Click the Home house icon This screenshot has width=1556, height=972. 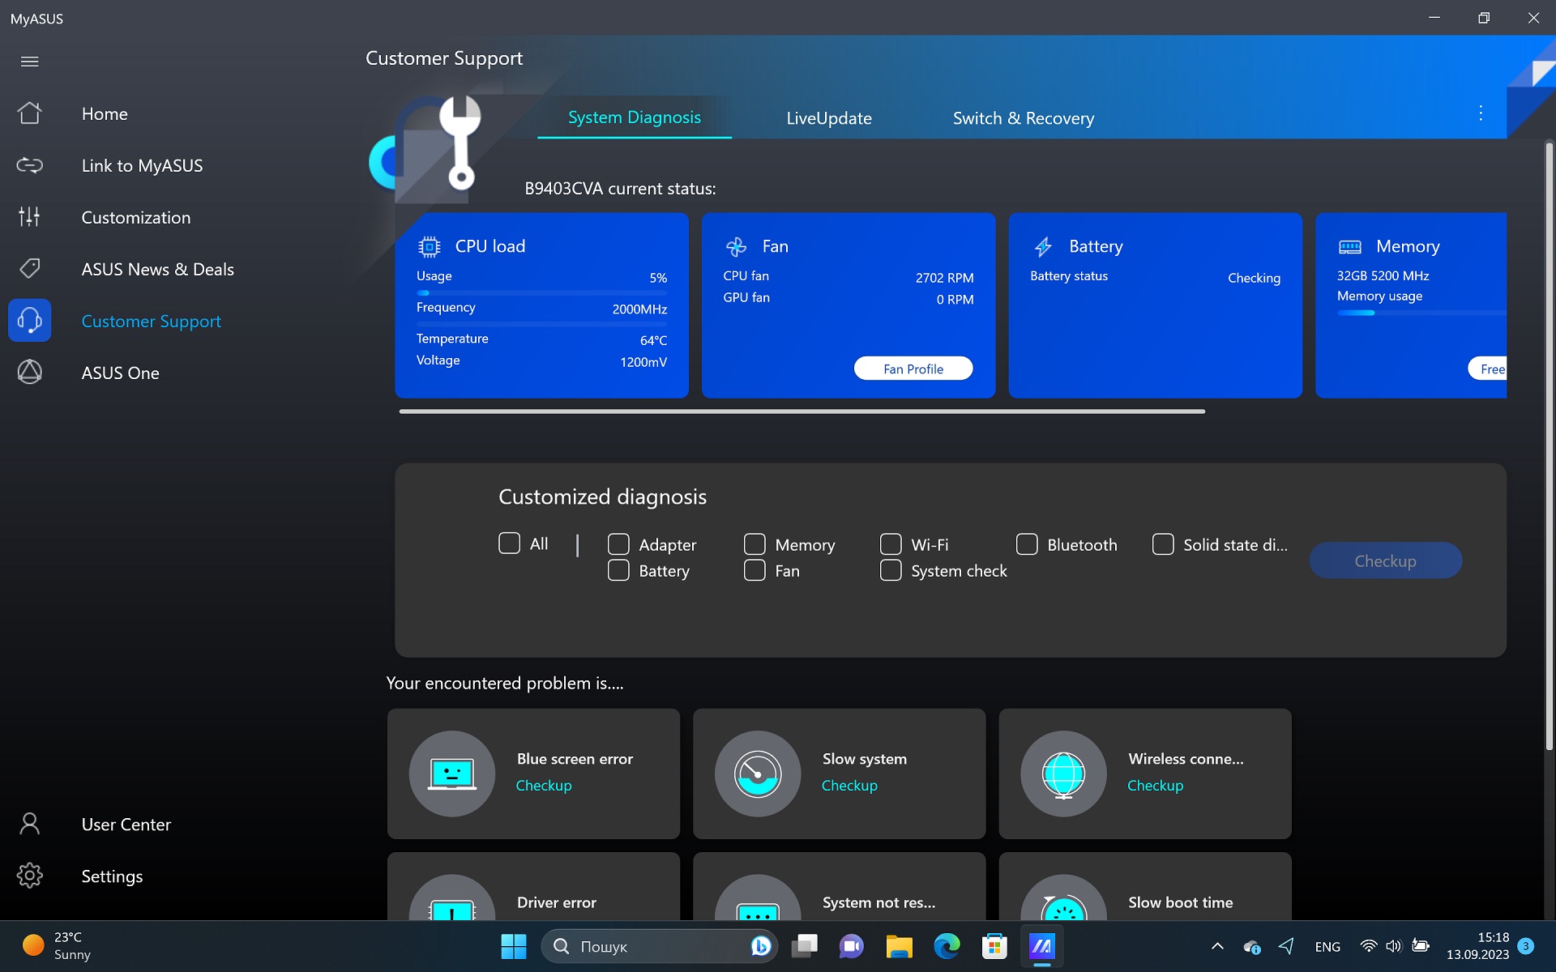click(30, 113)
